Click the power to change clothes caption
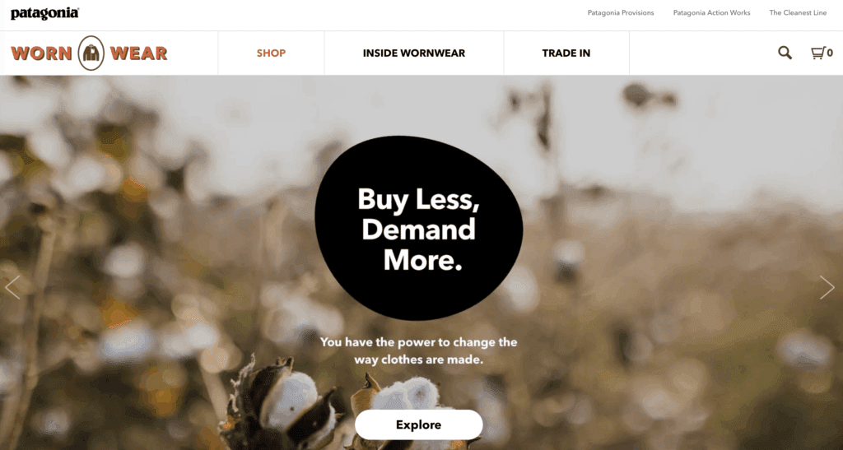The width and height of the screenshot is (843, 450). tap(418, 350)
